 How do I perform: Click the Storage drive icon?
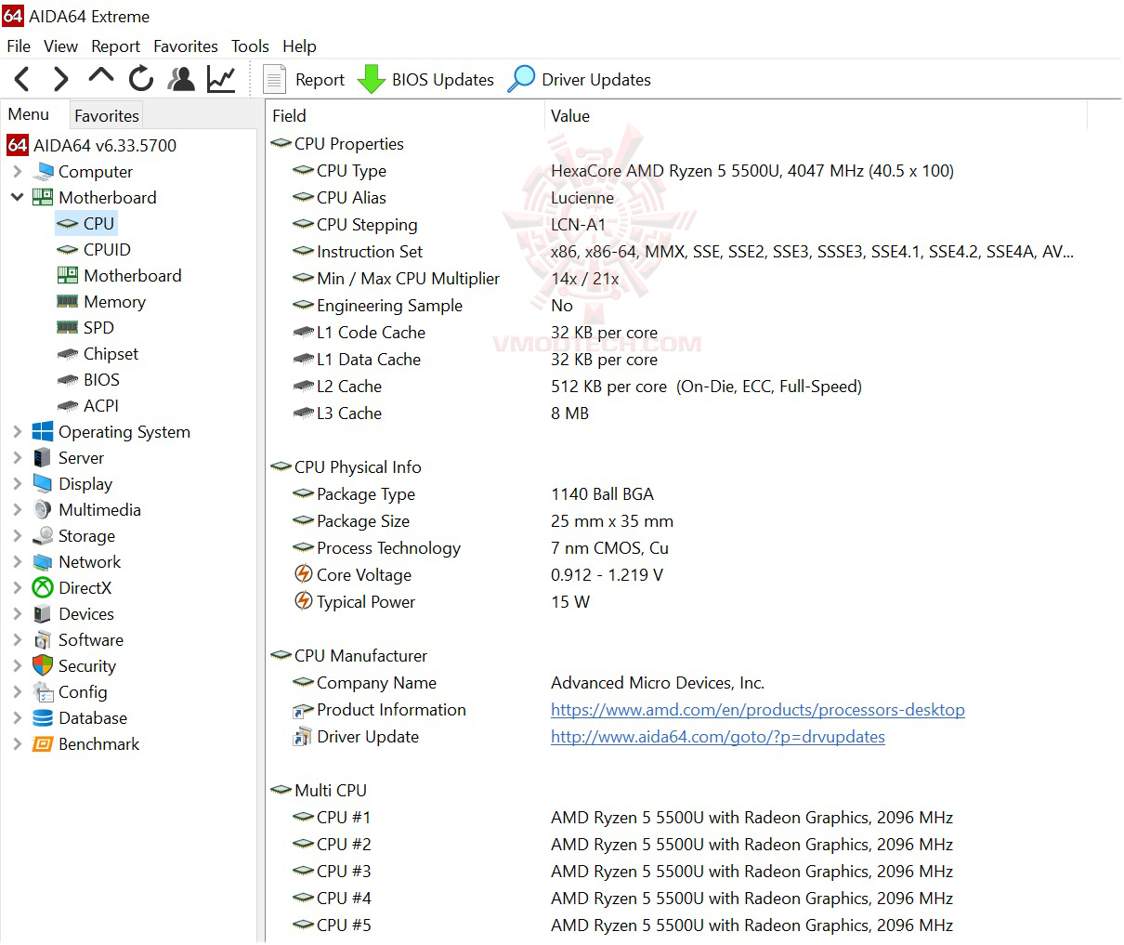click(x=43, y=535)
